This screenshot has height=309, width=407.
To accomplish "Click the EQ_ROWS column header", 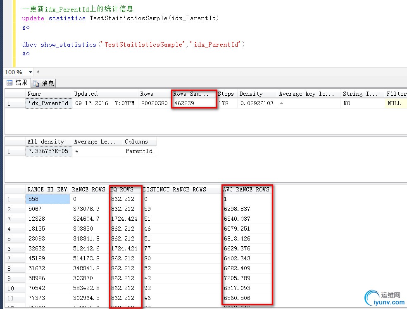I will (x=122, y=189).
